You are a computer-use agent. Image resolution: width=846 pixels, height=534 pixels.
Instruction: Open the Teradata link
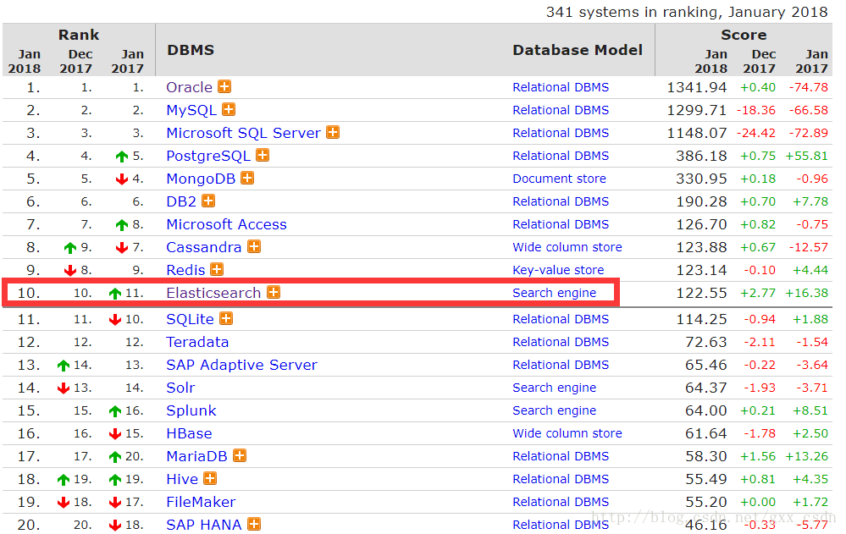coord(197,342)
